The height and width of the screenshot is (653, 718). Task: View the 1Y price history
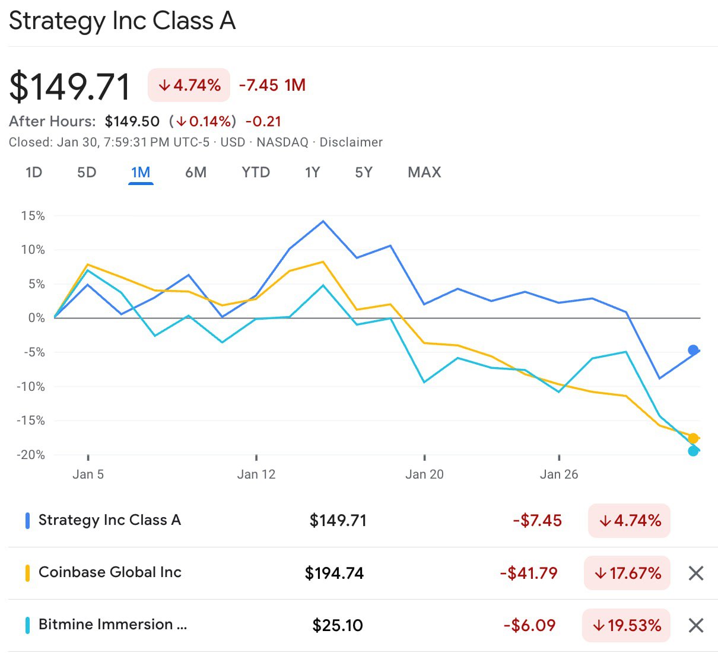point(312,173)
